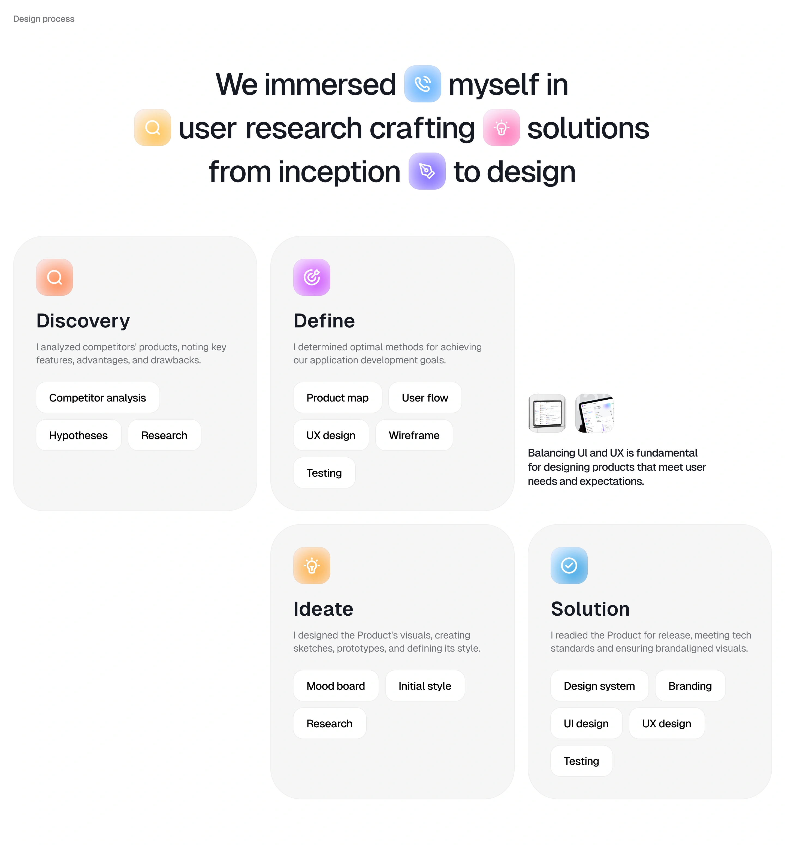Select the Competitor analysis tag

[98, 398]
